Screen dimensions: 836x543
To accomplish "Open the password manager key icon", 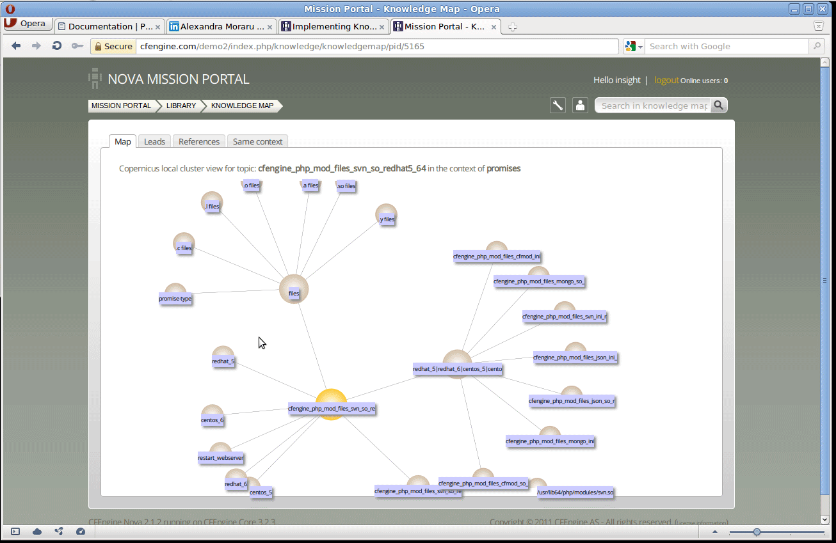I will pos(77,46).
